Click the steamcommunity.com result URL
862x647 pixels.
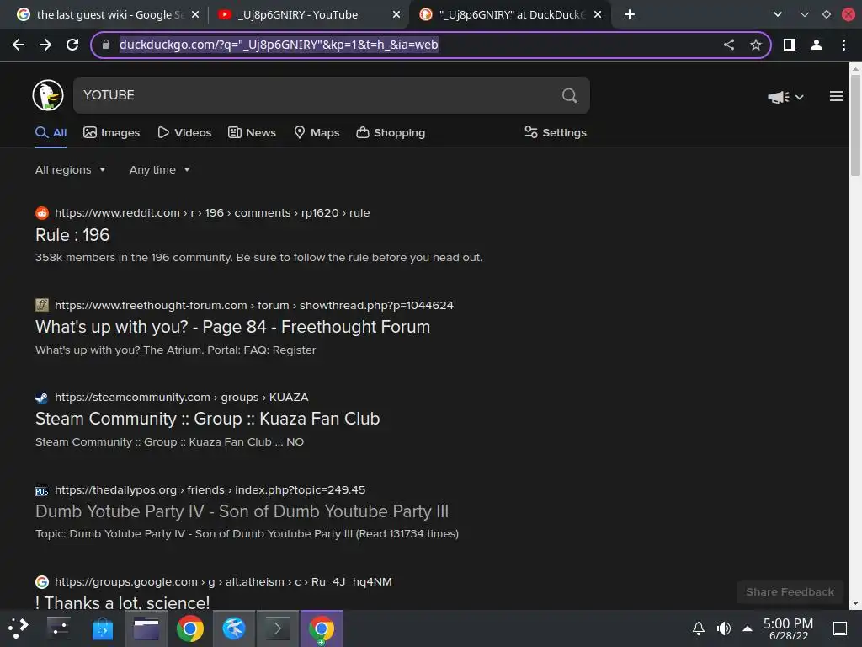point(182,398)
